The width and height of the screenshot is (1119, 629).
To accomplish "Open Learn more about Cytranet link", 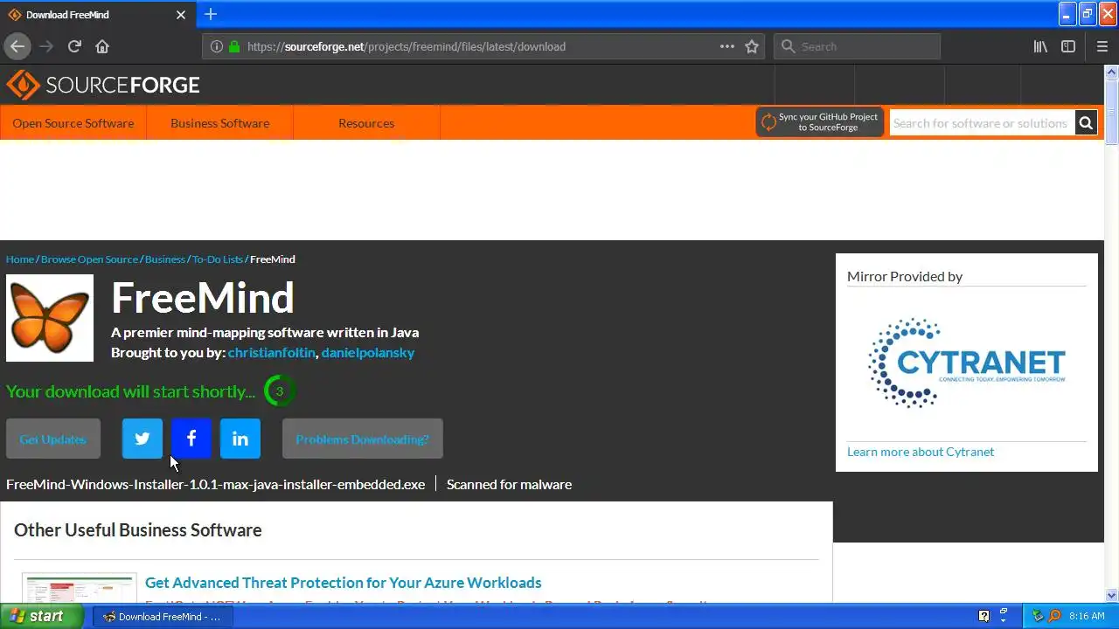I will pyautogui.click(x=921, y=452).
